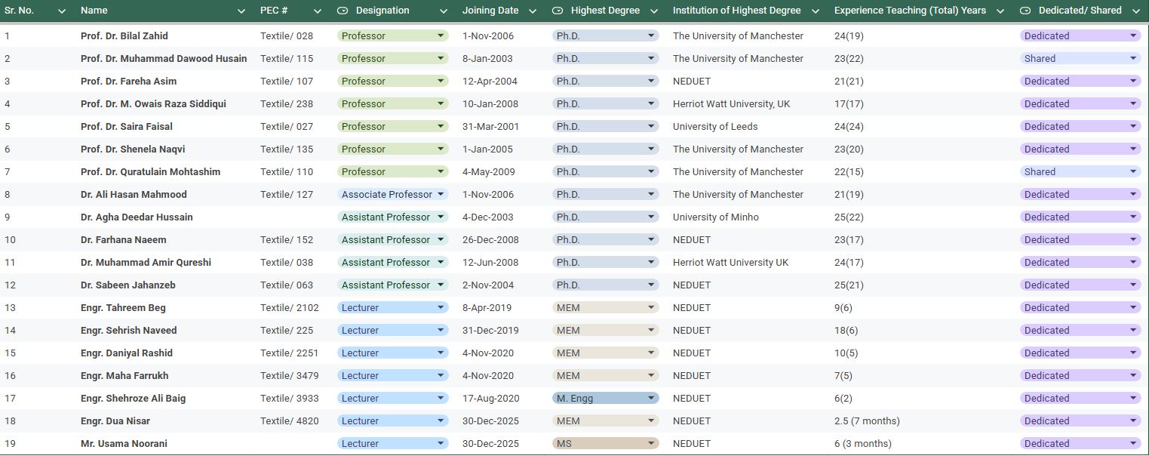Viewport: 1149px width, 456px height.
Task: Open the MS degree dropdown for Usama Noorani
Action: pos(651,443)
